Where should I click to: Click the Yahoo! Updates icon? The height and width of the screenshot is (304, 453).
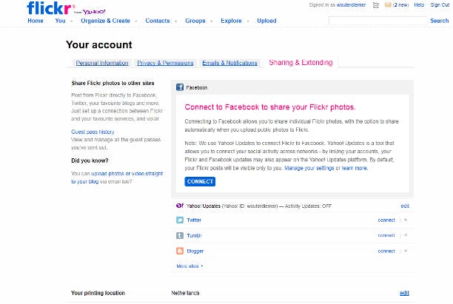coord(180,205)
